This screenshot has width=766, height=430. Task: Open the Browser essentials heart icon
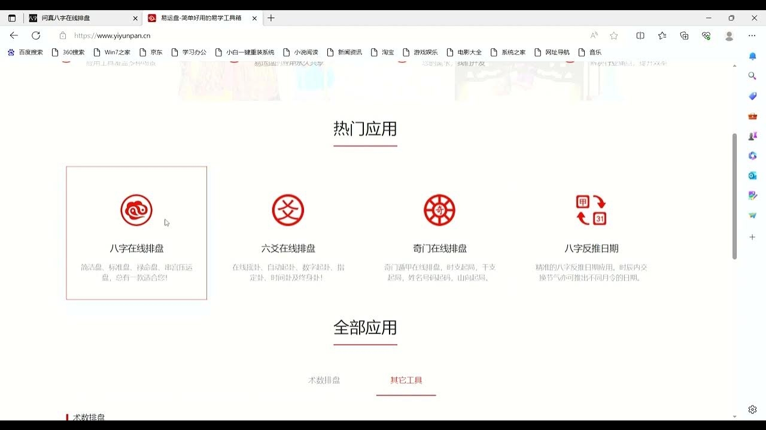pos(706,36)
